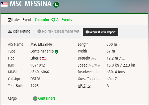The height and width of the screenshot is (105, 149).
Task: Click the plus icon next to All Events
Action: coord(53,20)
